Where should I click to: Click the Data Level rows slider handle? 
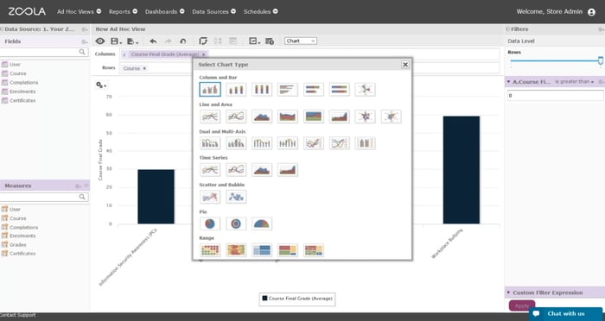tap(601, 60)
